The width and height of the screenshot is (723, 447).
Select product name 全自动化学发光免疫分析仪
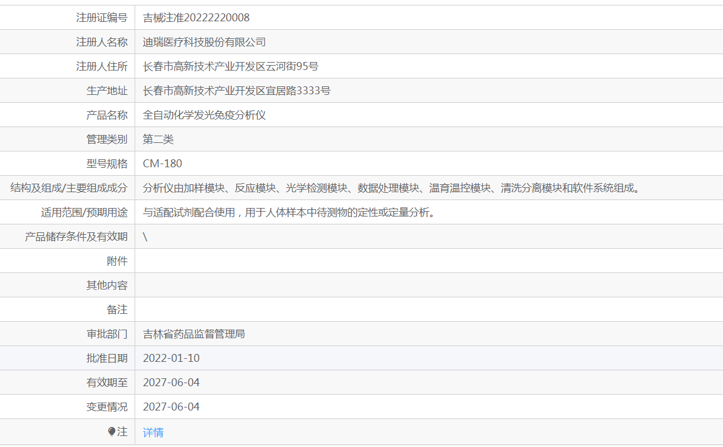click(204, 115)
